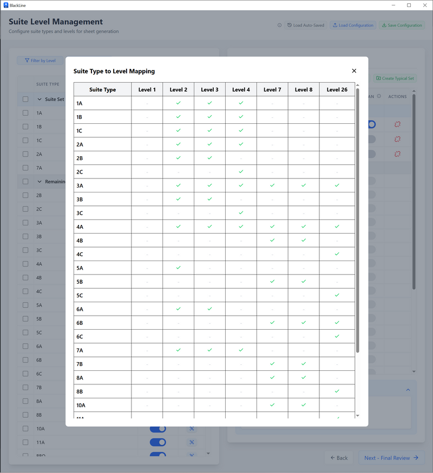Click the link icon in 11A row

coord(192,442)
